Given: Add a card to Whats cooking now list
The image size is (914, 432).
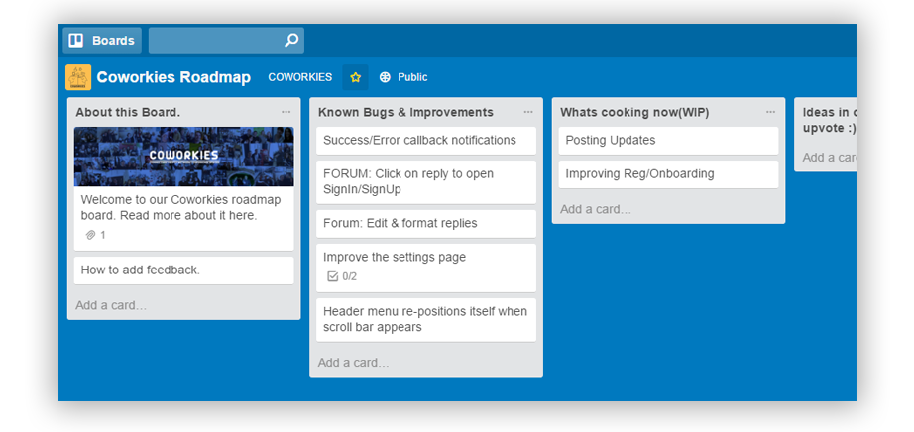Looking at the screenshot, I should 596,209.
